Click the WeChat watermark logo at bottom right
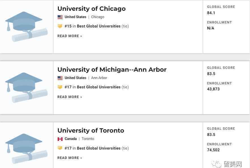250x168 pixels. pos(216,164)
